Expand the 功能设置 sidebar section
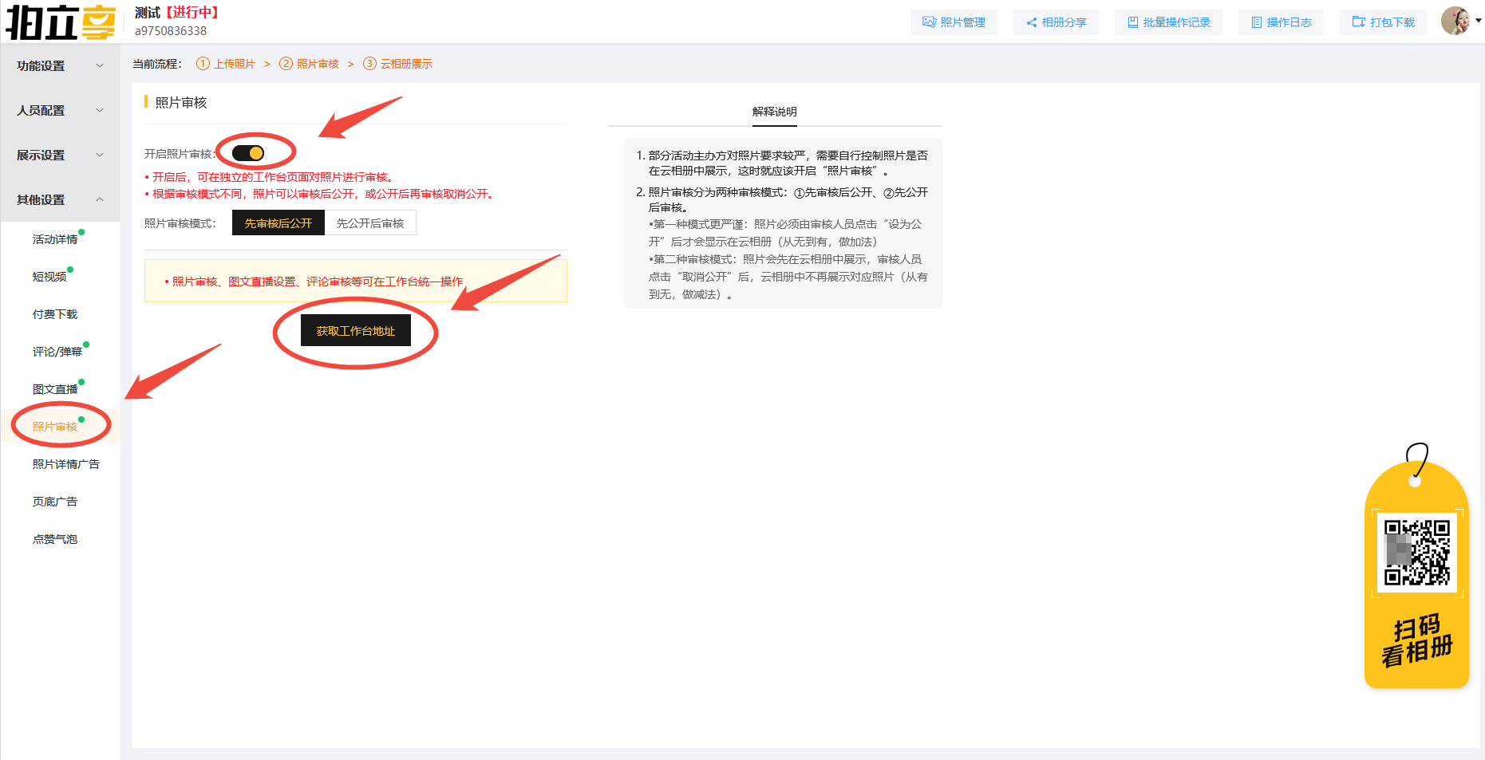 (x=60, y=66)
